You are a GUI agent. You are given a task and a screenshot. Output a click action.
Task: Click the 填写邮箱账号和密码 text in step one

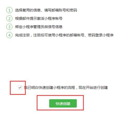coord(61,10)
